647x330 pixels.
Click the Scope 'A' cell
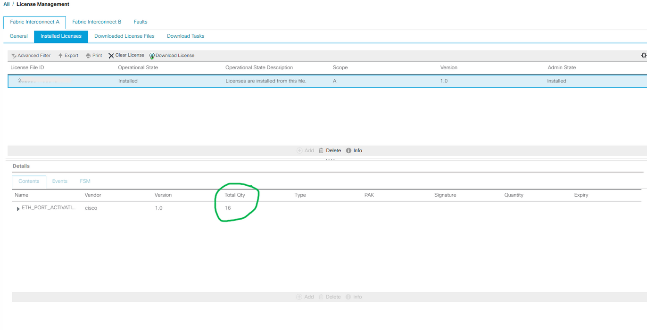(x=335, y=81)
